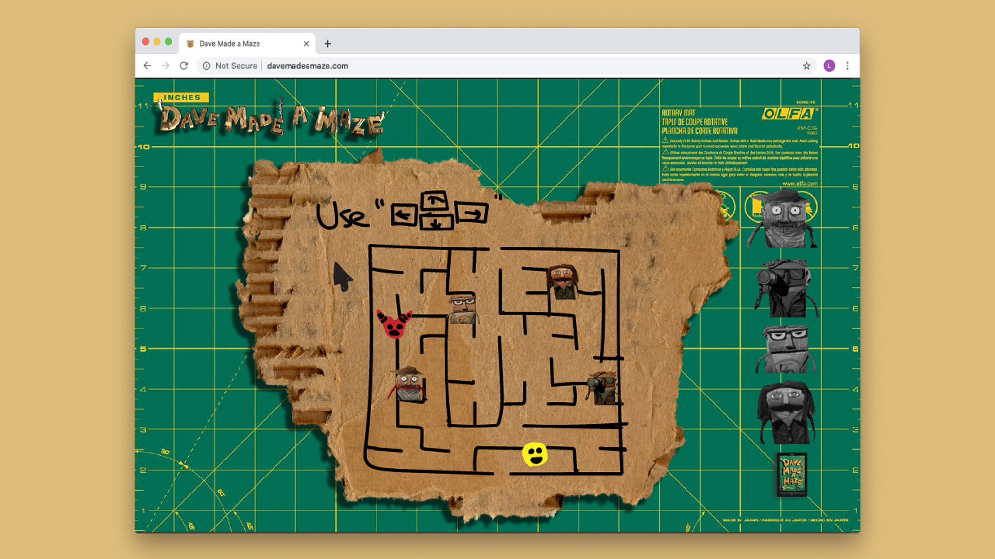Open the movie poster thumbnail
995x559 pixels.
pos(792,474)
